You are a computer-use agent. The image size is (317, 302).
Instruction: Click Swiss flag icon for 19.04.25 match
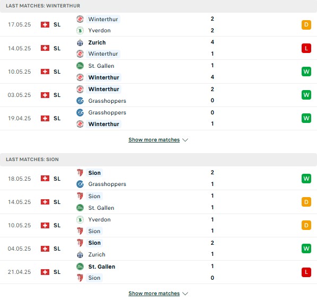click(x=45, y=118)
